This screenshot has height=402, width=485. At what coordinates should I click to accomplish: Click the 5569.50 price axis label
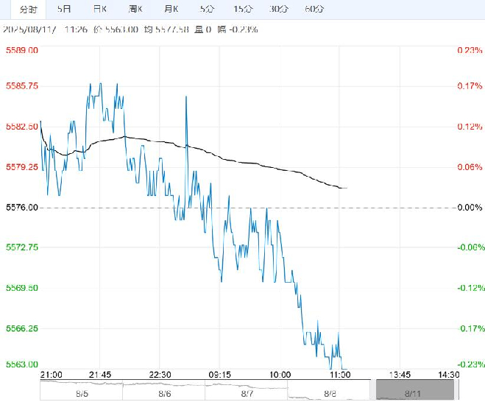[x=22, y=288]
